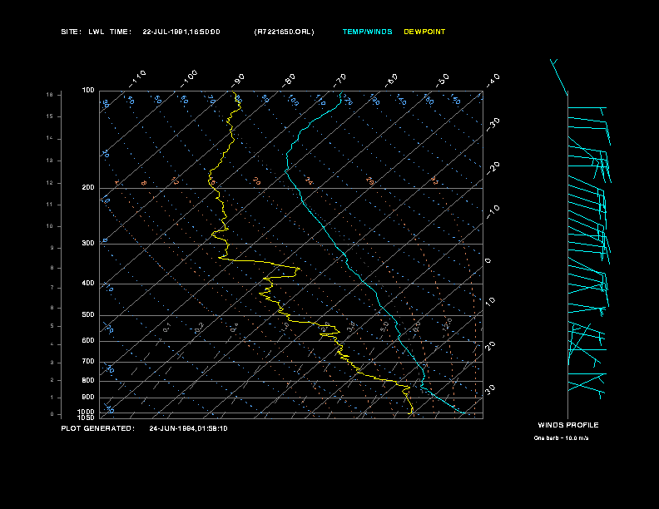
Task: Select the sounding time "22-JUL-1991,165000"
Action: coord(181,32)
